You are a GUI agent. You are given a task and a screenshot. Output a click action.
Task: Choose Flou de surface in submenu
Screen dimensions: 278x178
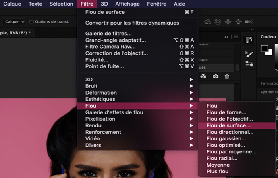[237, 125]
